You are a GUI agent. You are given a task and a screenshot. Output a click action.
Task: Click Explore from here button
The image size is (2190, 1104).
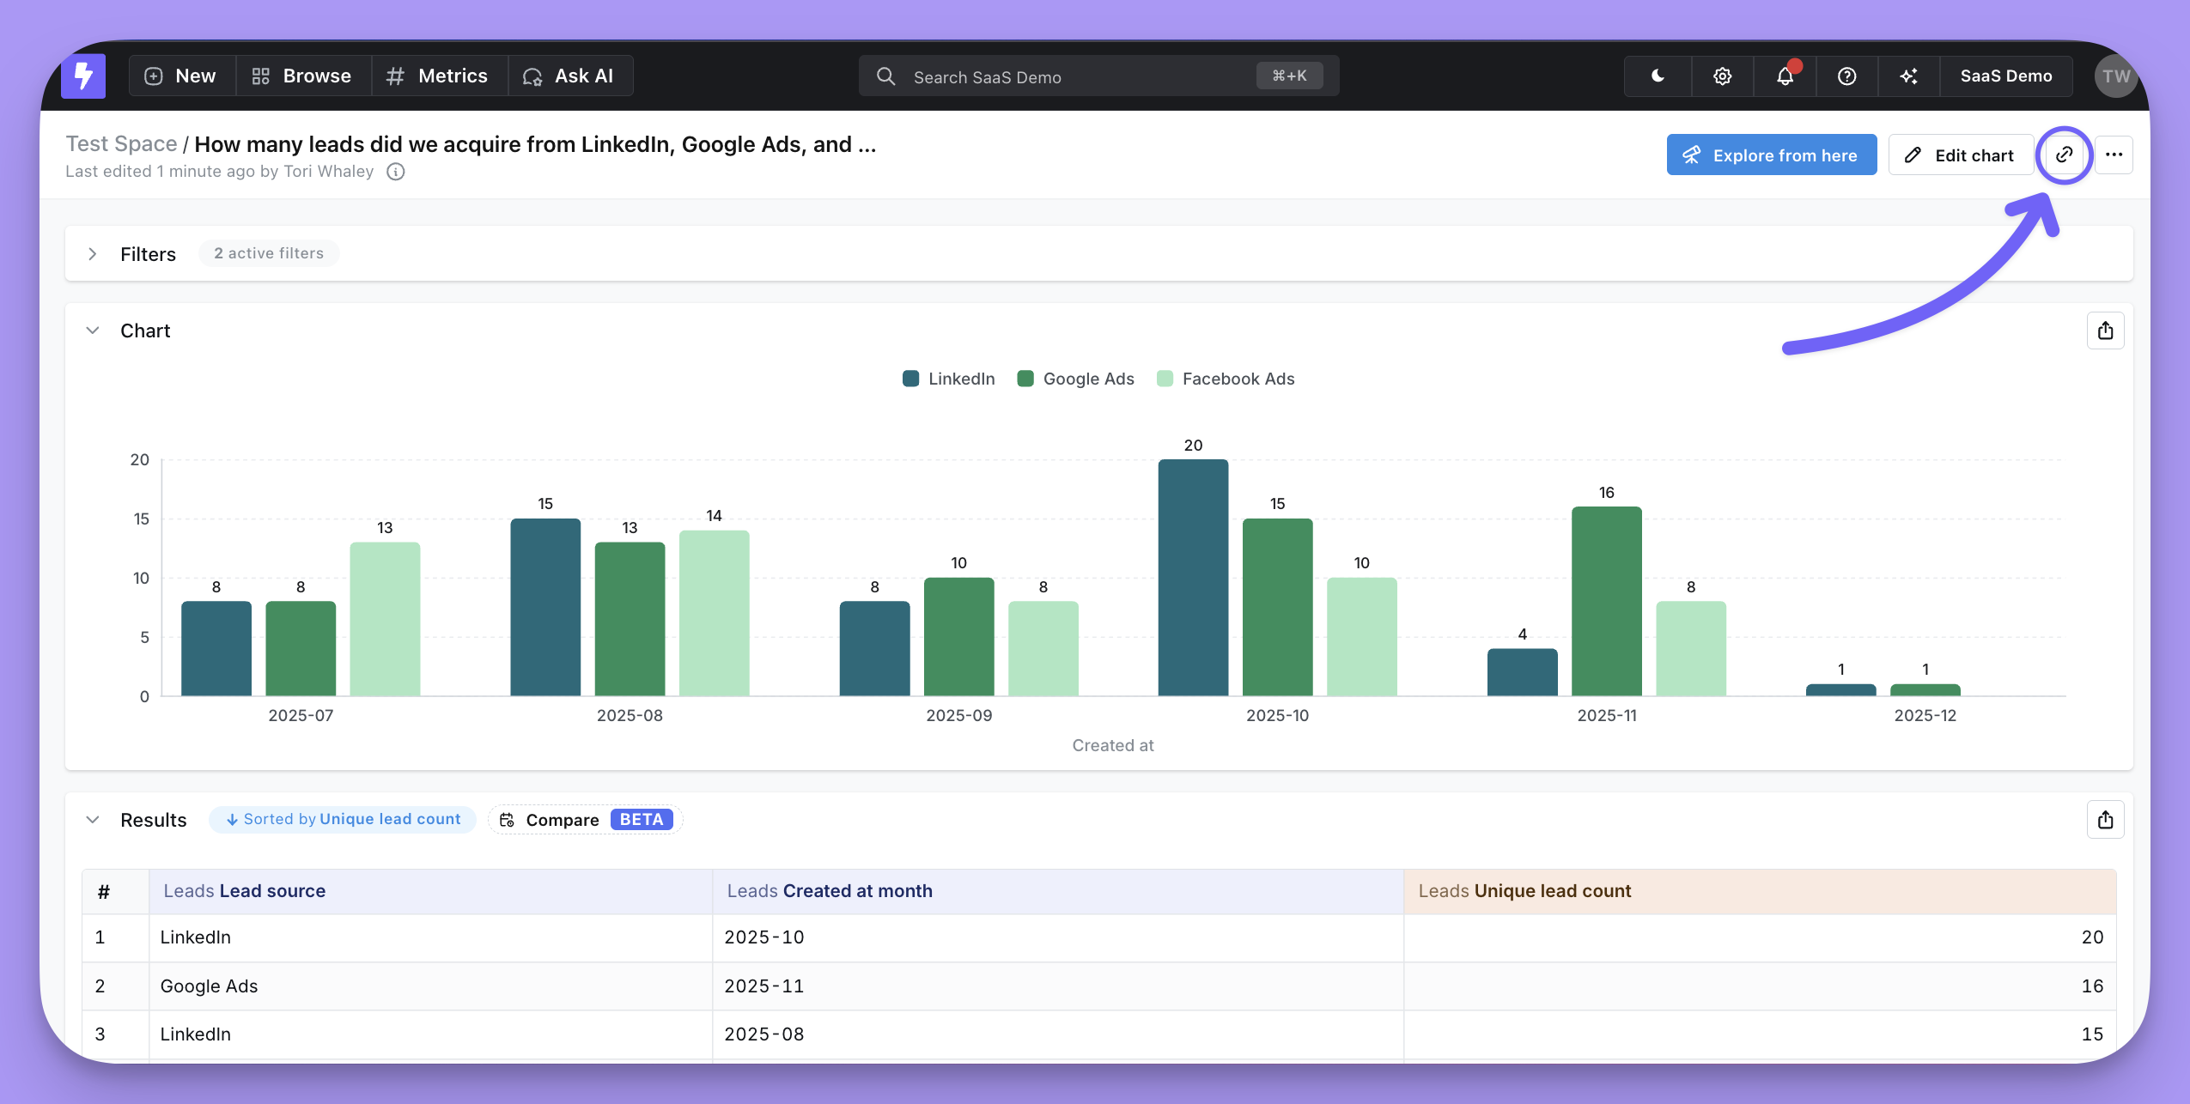1771,155
